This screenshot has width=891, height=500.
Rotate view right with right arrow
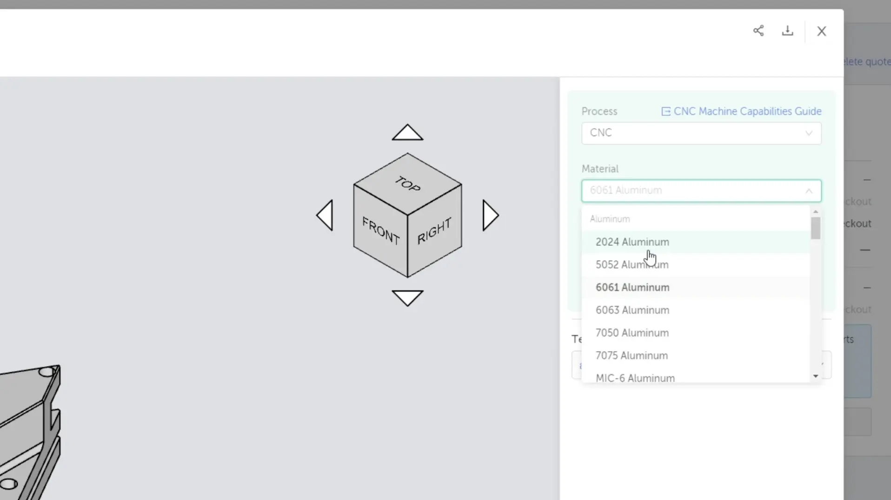pyautogui.click(x=490, y=215)
